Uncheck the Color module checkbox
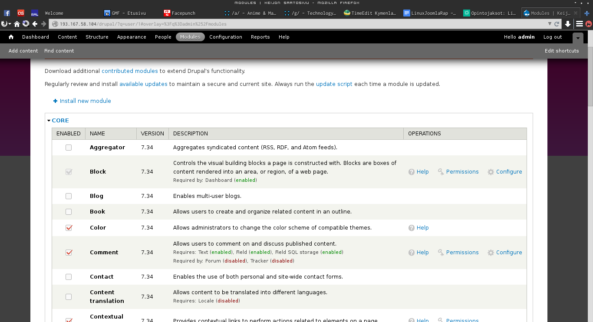 [69, 228]
